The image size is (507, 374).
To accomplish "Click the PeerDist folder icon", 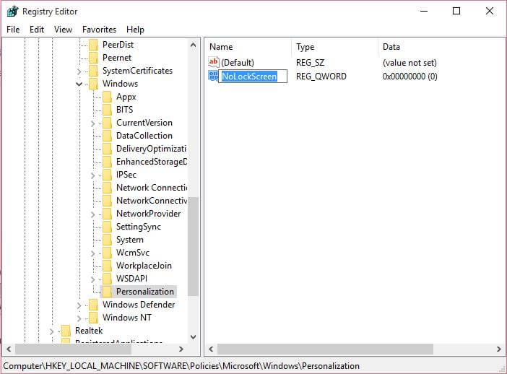I will coord(93,45).
